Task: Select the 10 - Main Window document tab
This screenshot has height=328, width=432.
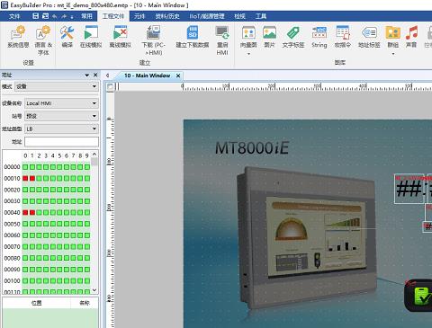Action: [x=148, y=75]
